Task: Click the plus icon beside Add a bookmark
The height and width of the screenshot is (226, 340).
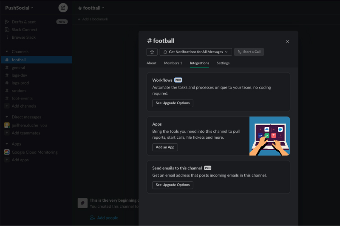Action: [79, 19]
